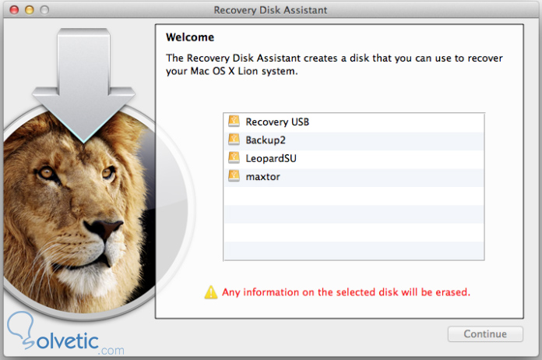The height and width of the screenshot is (360, 542).
Task: Select the Recovery USB disk name
Action: (x=277, y=122)
